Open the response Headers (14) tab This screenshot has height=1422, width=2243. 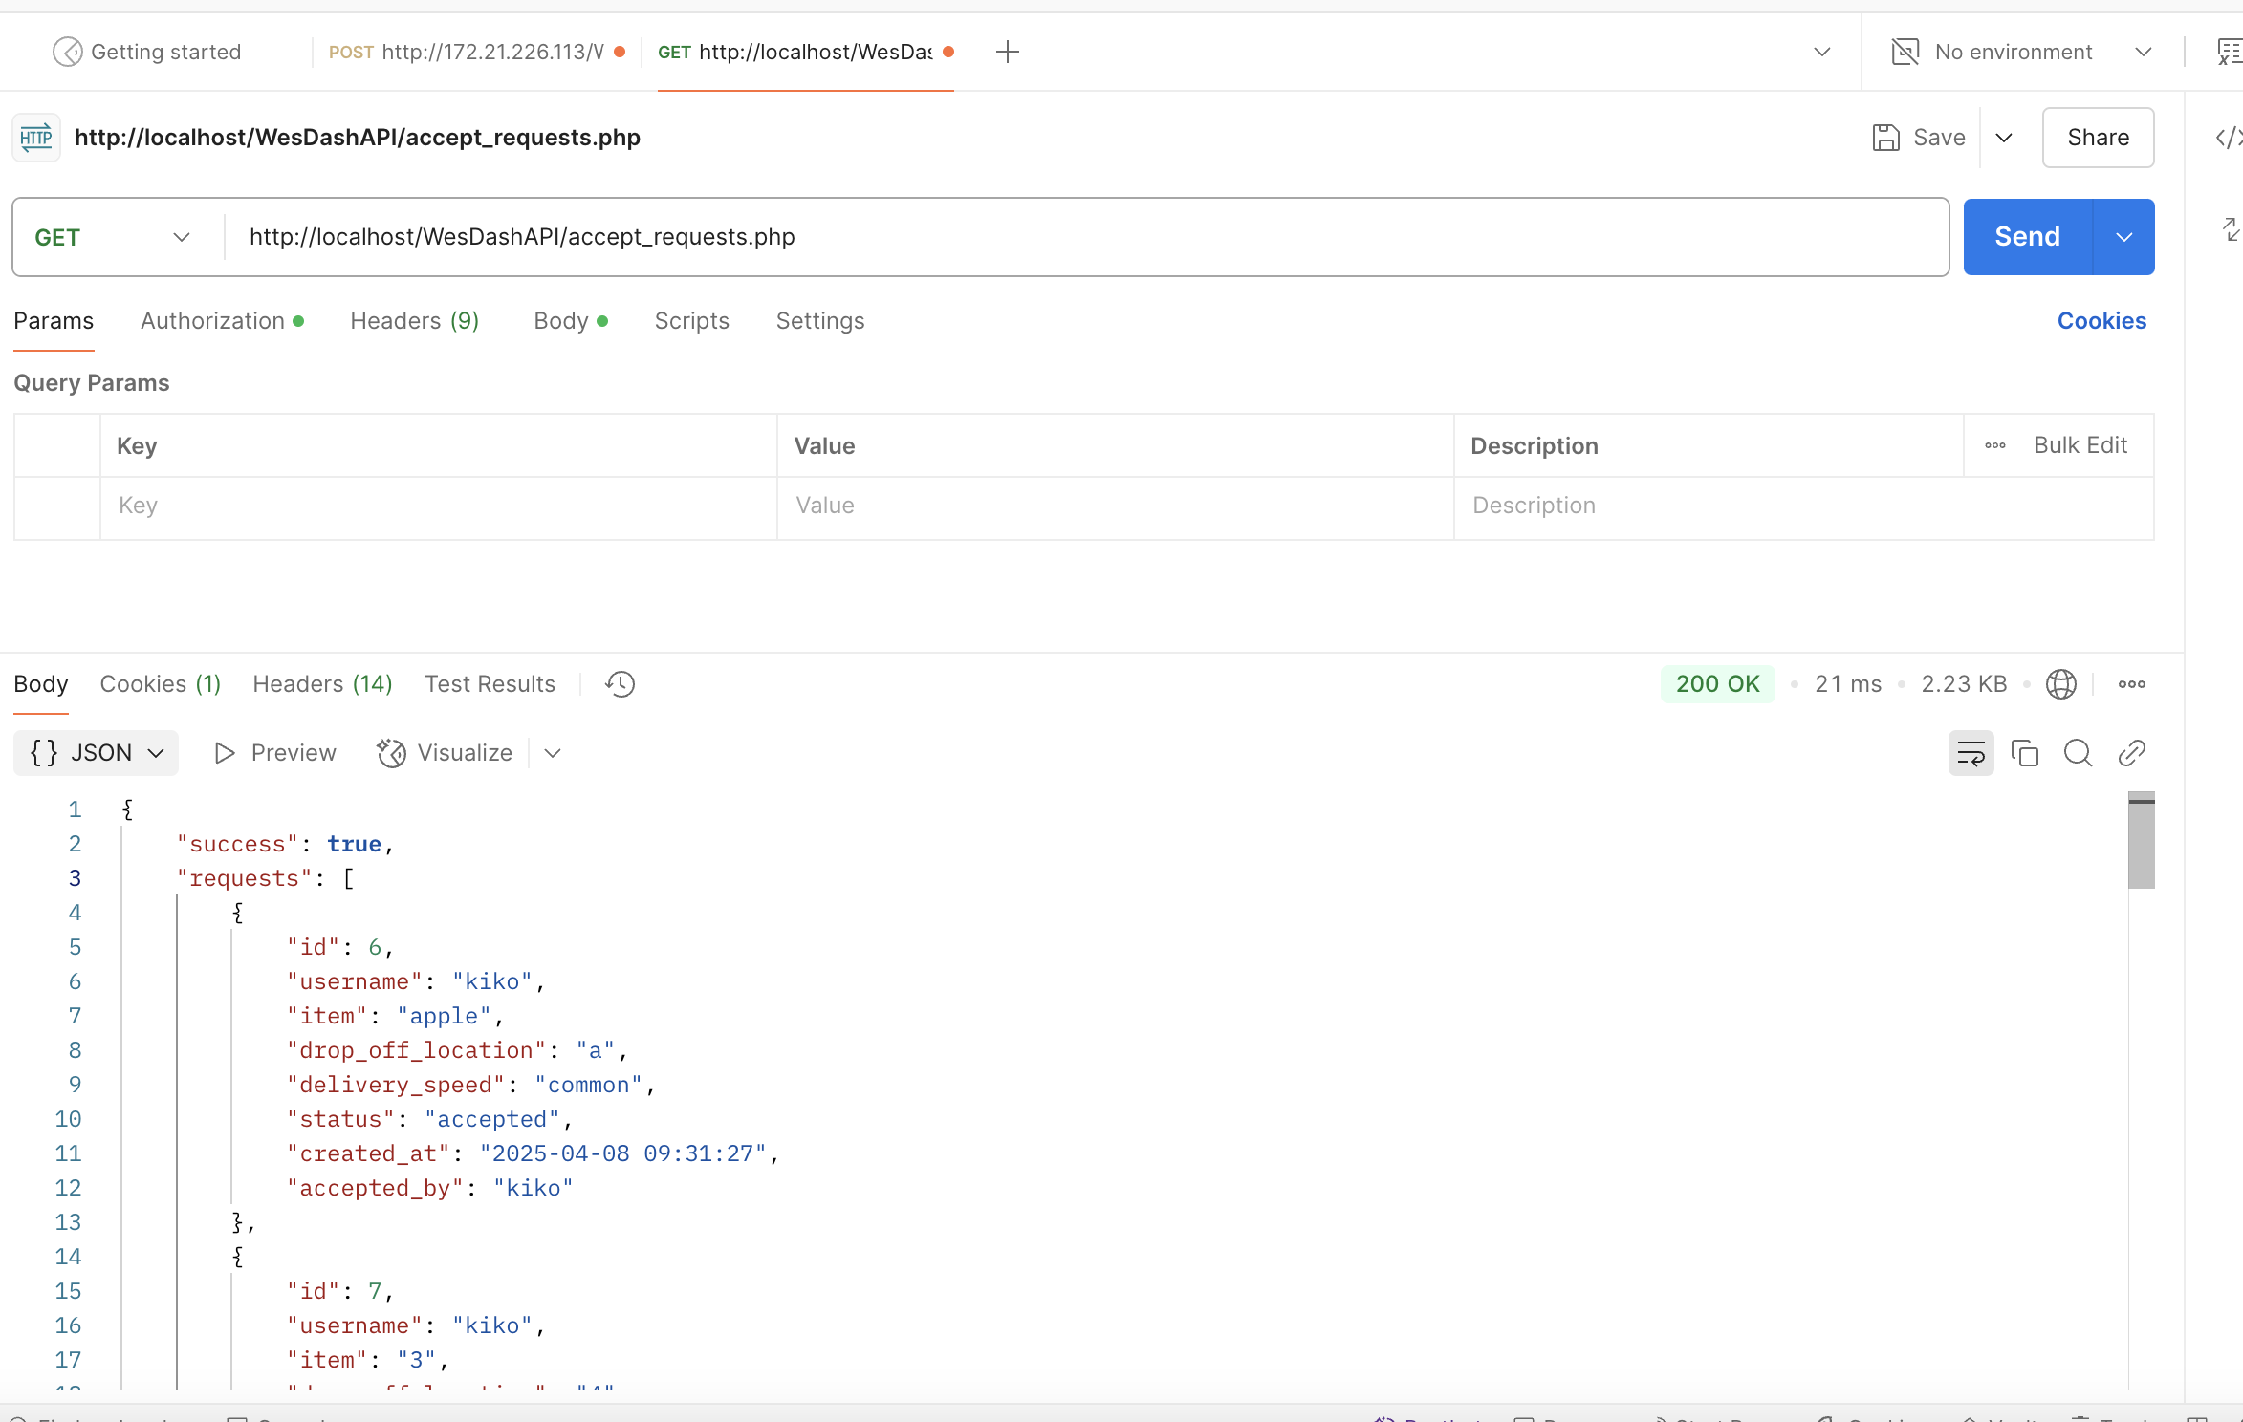(321, 684)
